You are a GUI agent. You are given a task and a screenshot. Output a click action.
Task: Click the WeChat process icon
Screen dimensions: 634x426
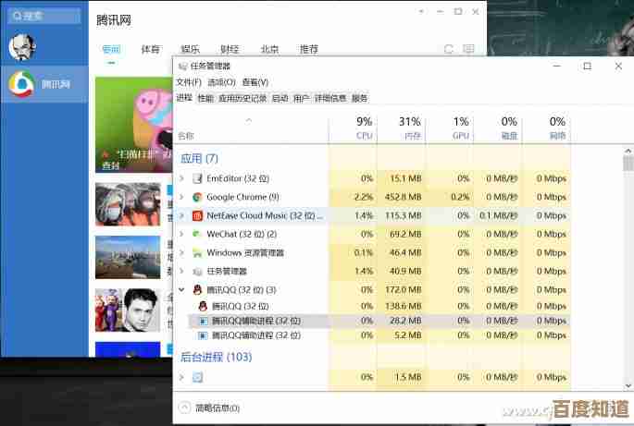point(197,234)
